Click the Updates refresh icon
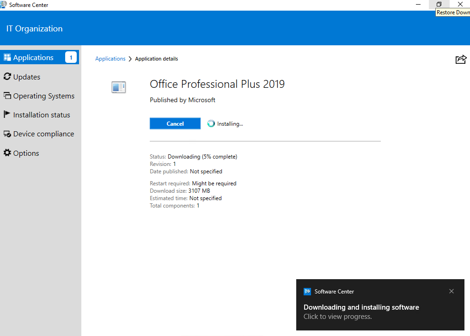470x336 pixels. click(x=7, y=77)
